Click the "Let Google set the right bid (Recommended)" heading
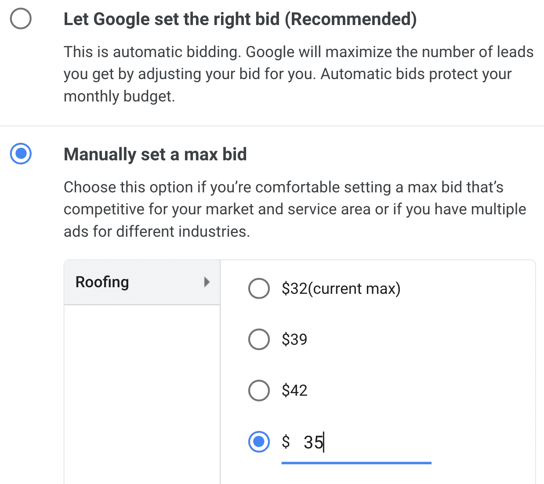 240,19
